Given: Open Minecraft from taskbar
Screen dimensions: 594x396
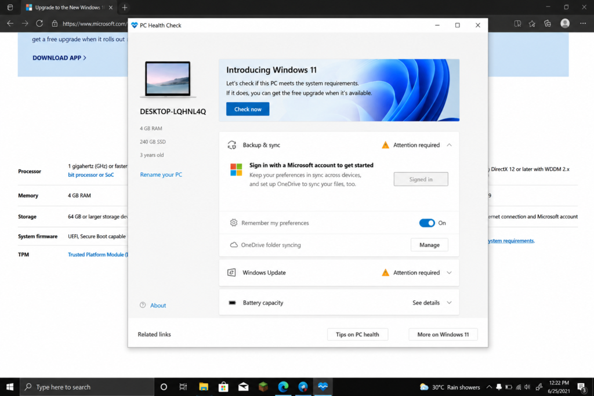Looking at the screenshot, I should click(x=263, y=387).
